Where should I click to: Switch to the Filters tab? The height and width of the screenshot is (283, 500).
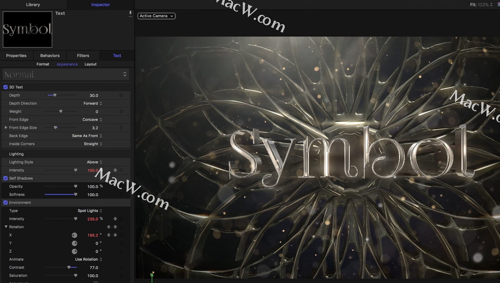pyautogui.click(x=83, y=56)
